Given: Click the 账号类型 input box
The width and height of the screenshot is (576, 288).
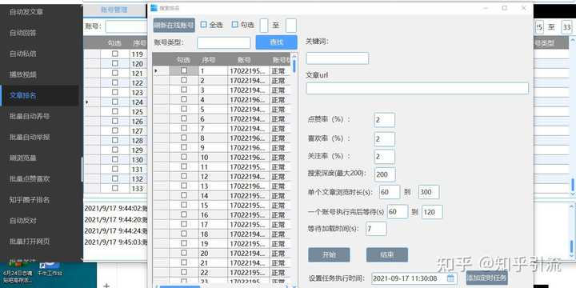Looking at the screenshot, I should tap(224, 42).
